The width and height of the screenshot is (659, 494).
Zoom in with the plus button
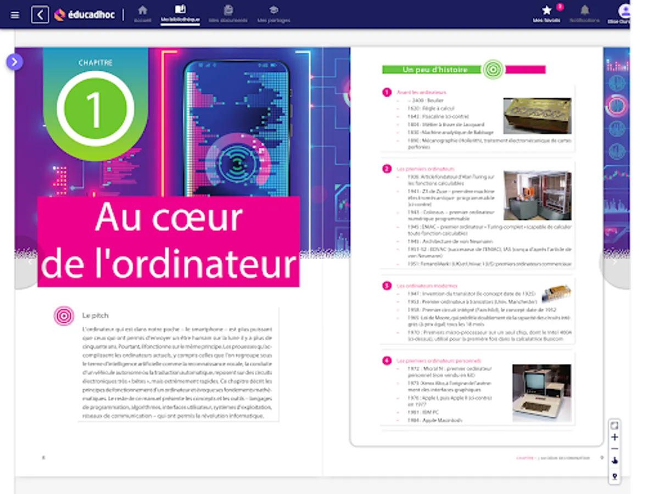(615, 437)
